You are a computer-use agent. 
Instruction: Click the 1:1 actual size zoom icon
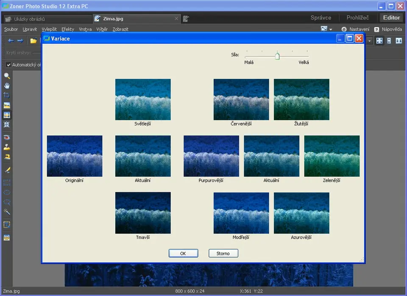pyautogui.click(x=399, y=41)
